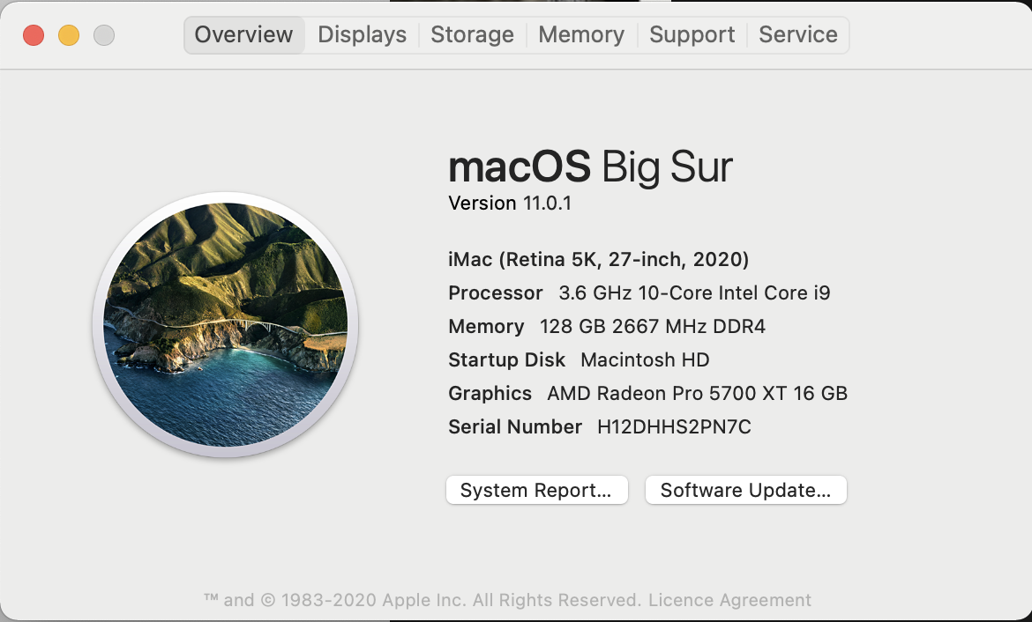Open the Storage tab
Screen dimensions: 1032x622
point(472,34)
